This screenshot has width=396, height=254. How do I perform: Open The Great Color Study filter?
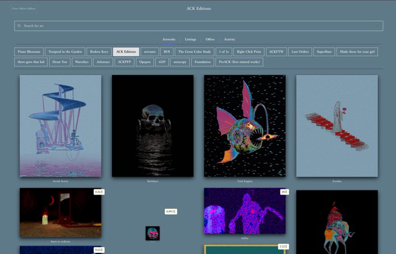[195, 52]
